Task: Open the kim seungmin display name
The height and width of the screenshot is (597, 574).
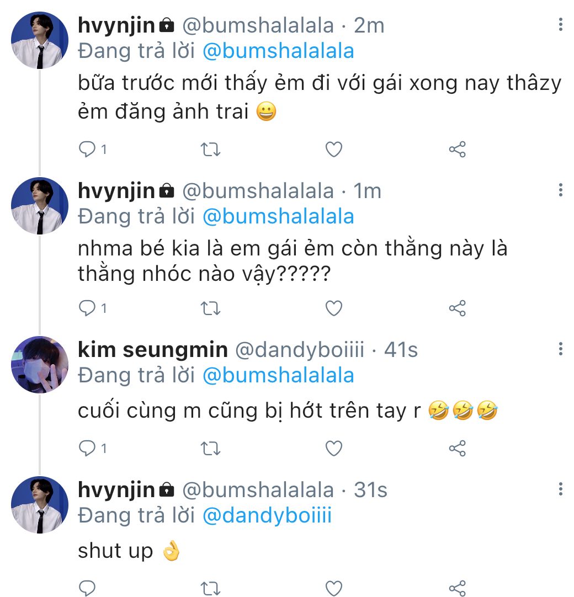Action: click(153, 349)
